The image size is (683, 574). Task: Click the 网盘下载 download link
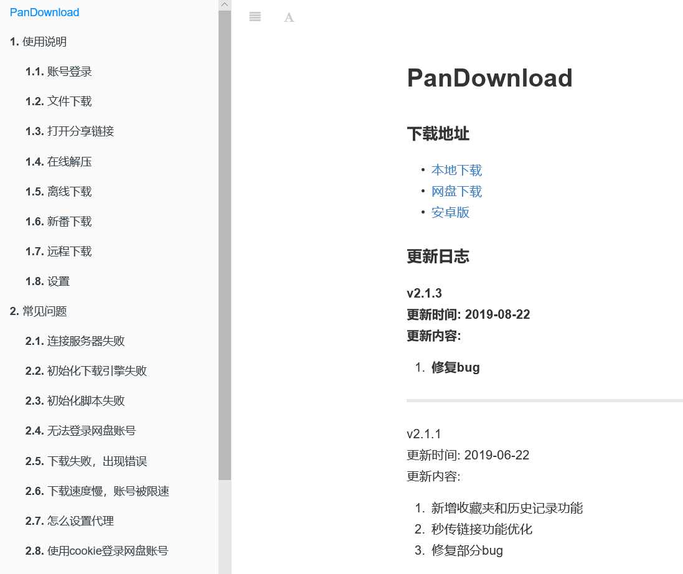click(456, 192)
